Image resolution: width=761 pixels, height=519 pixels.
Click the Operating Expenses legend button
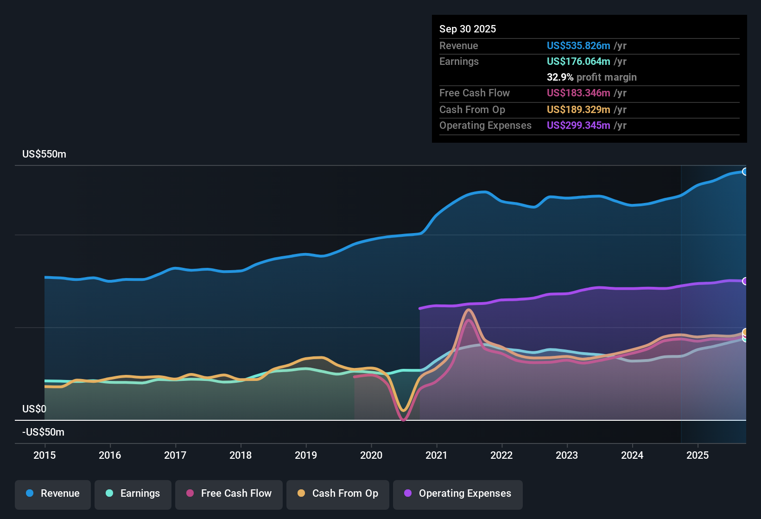457,494
